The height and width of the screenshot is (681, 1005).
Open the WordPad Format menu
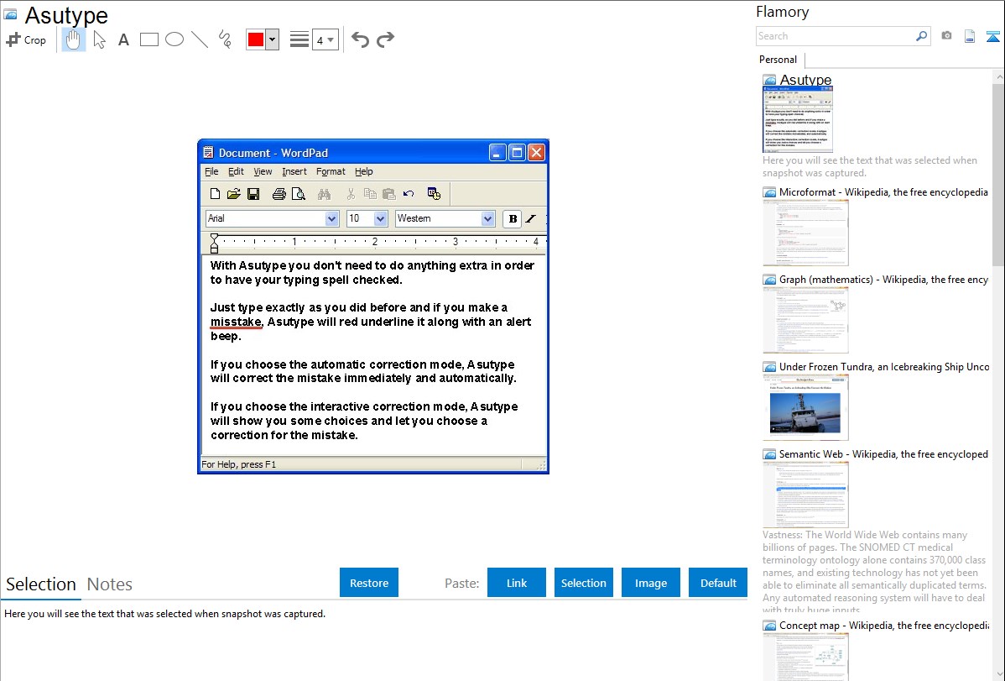coord(331,171)
